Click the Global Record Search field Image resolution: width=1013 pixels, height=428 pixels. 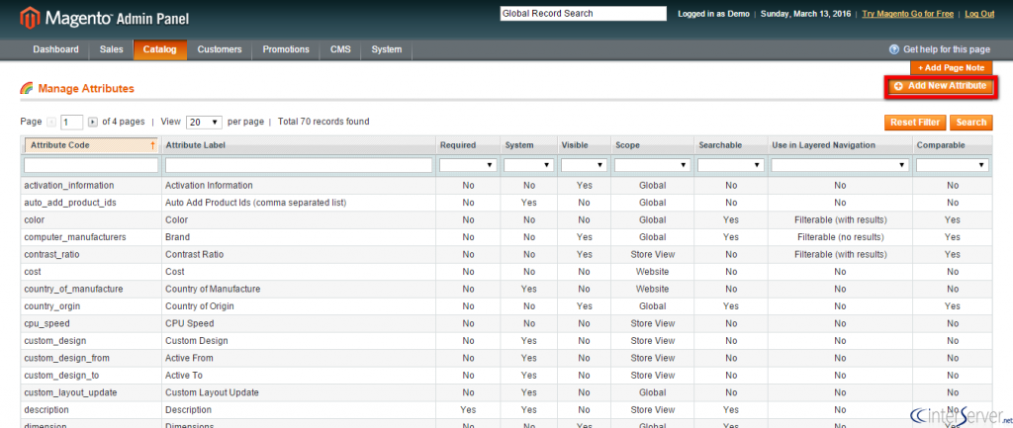(x=583, y=14)
